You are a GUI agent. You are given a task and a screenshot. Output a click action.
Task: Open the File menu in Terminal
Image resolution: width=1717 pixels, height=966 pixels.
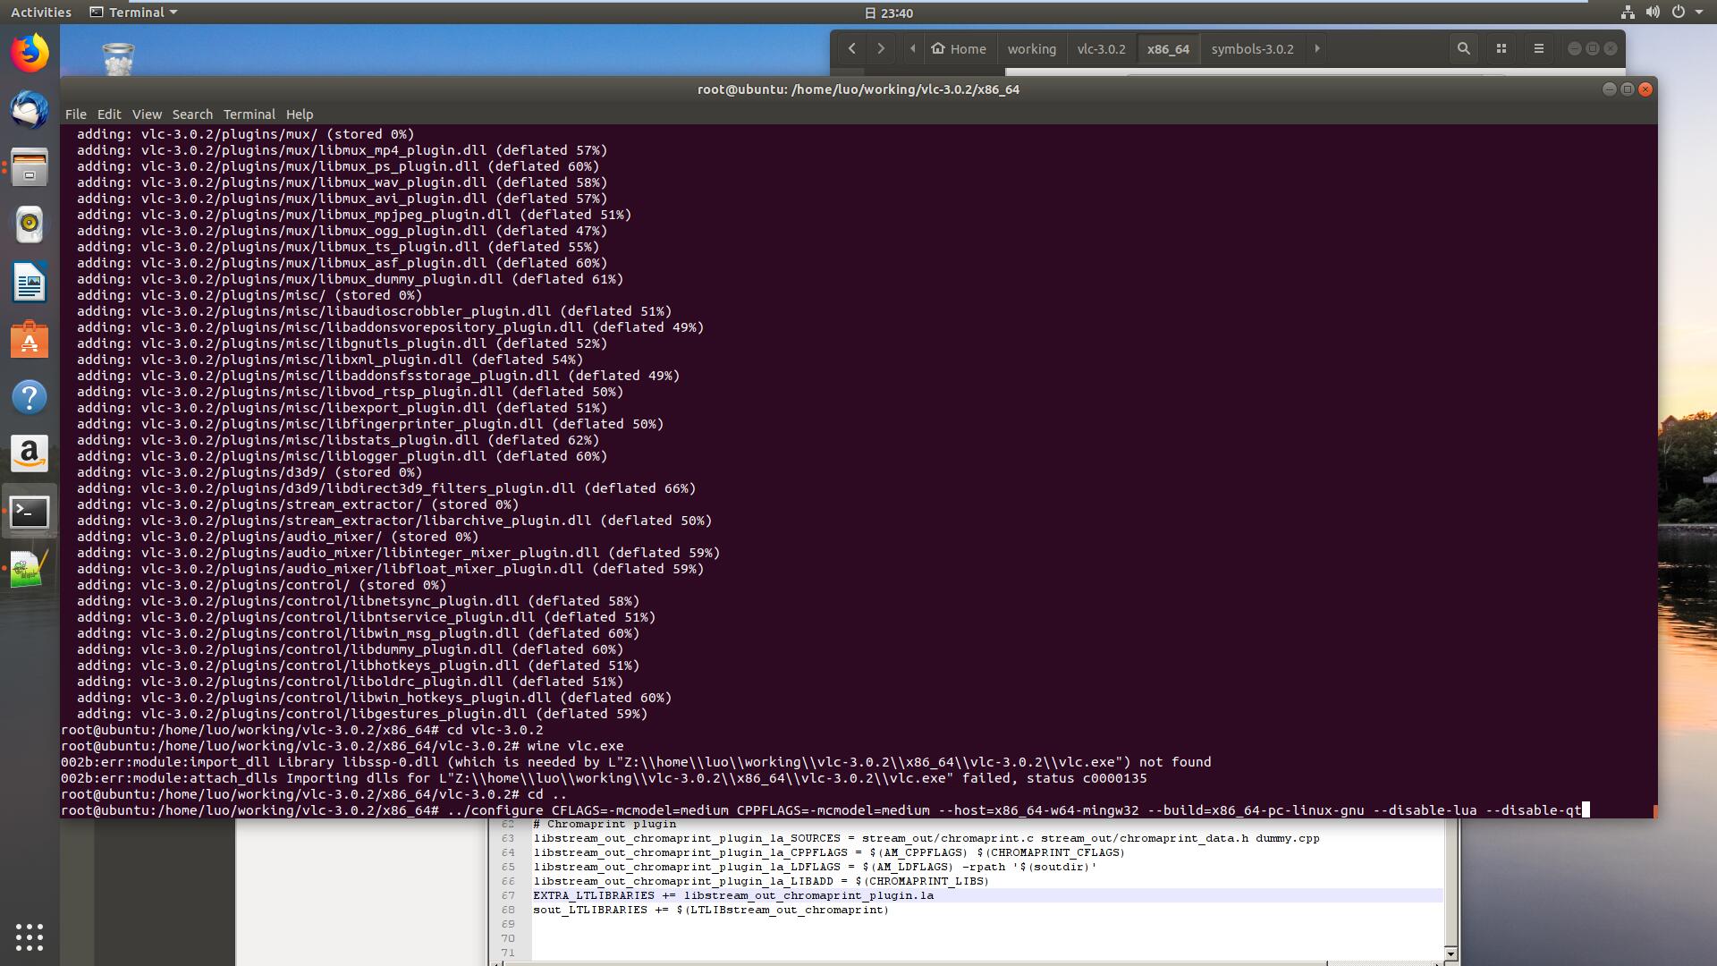tap(76, 114)
